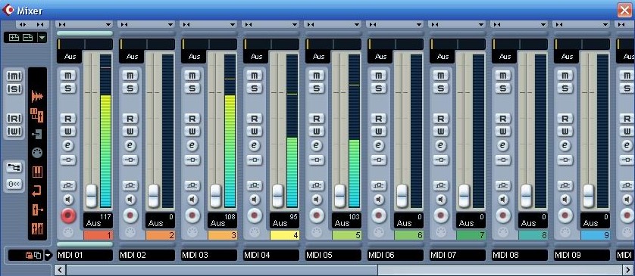Toggle global Write automation for all channels

click(x=14, y=132)
